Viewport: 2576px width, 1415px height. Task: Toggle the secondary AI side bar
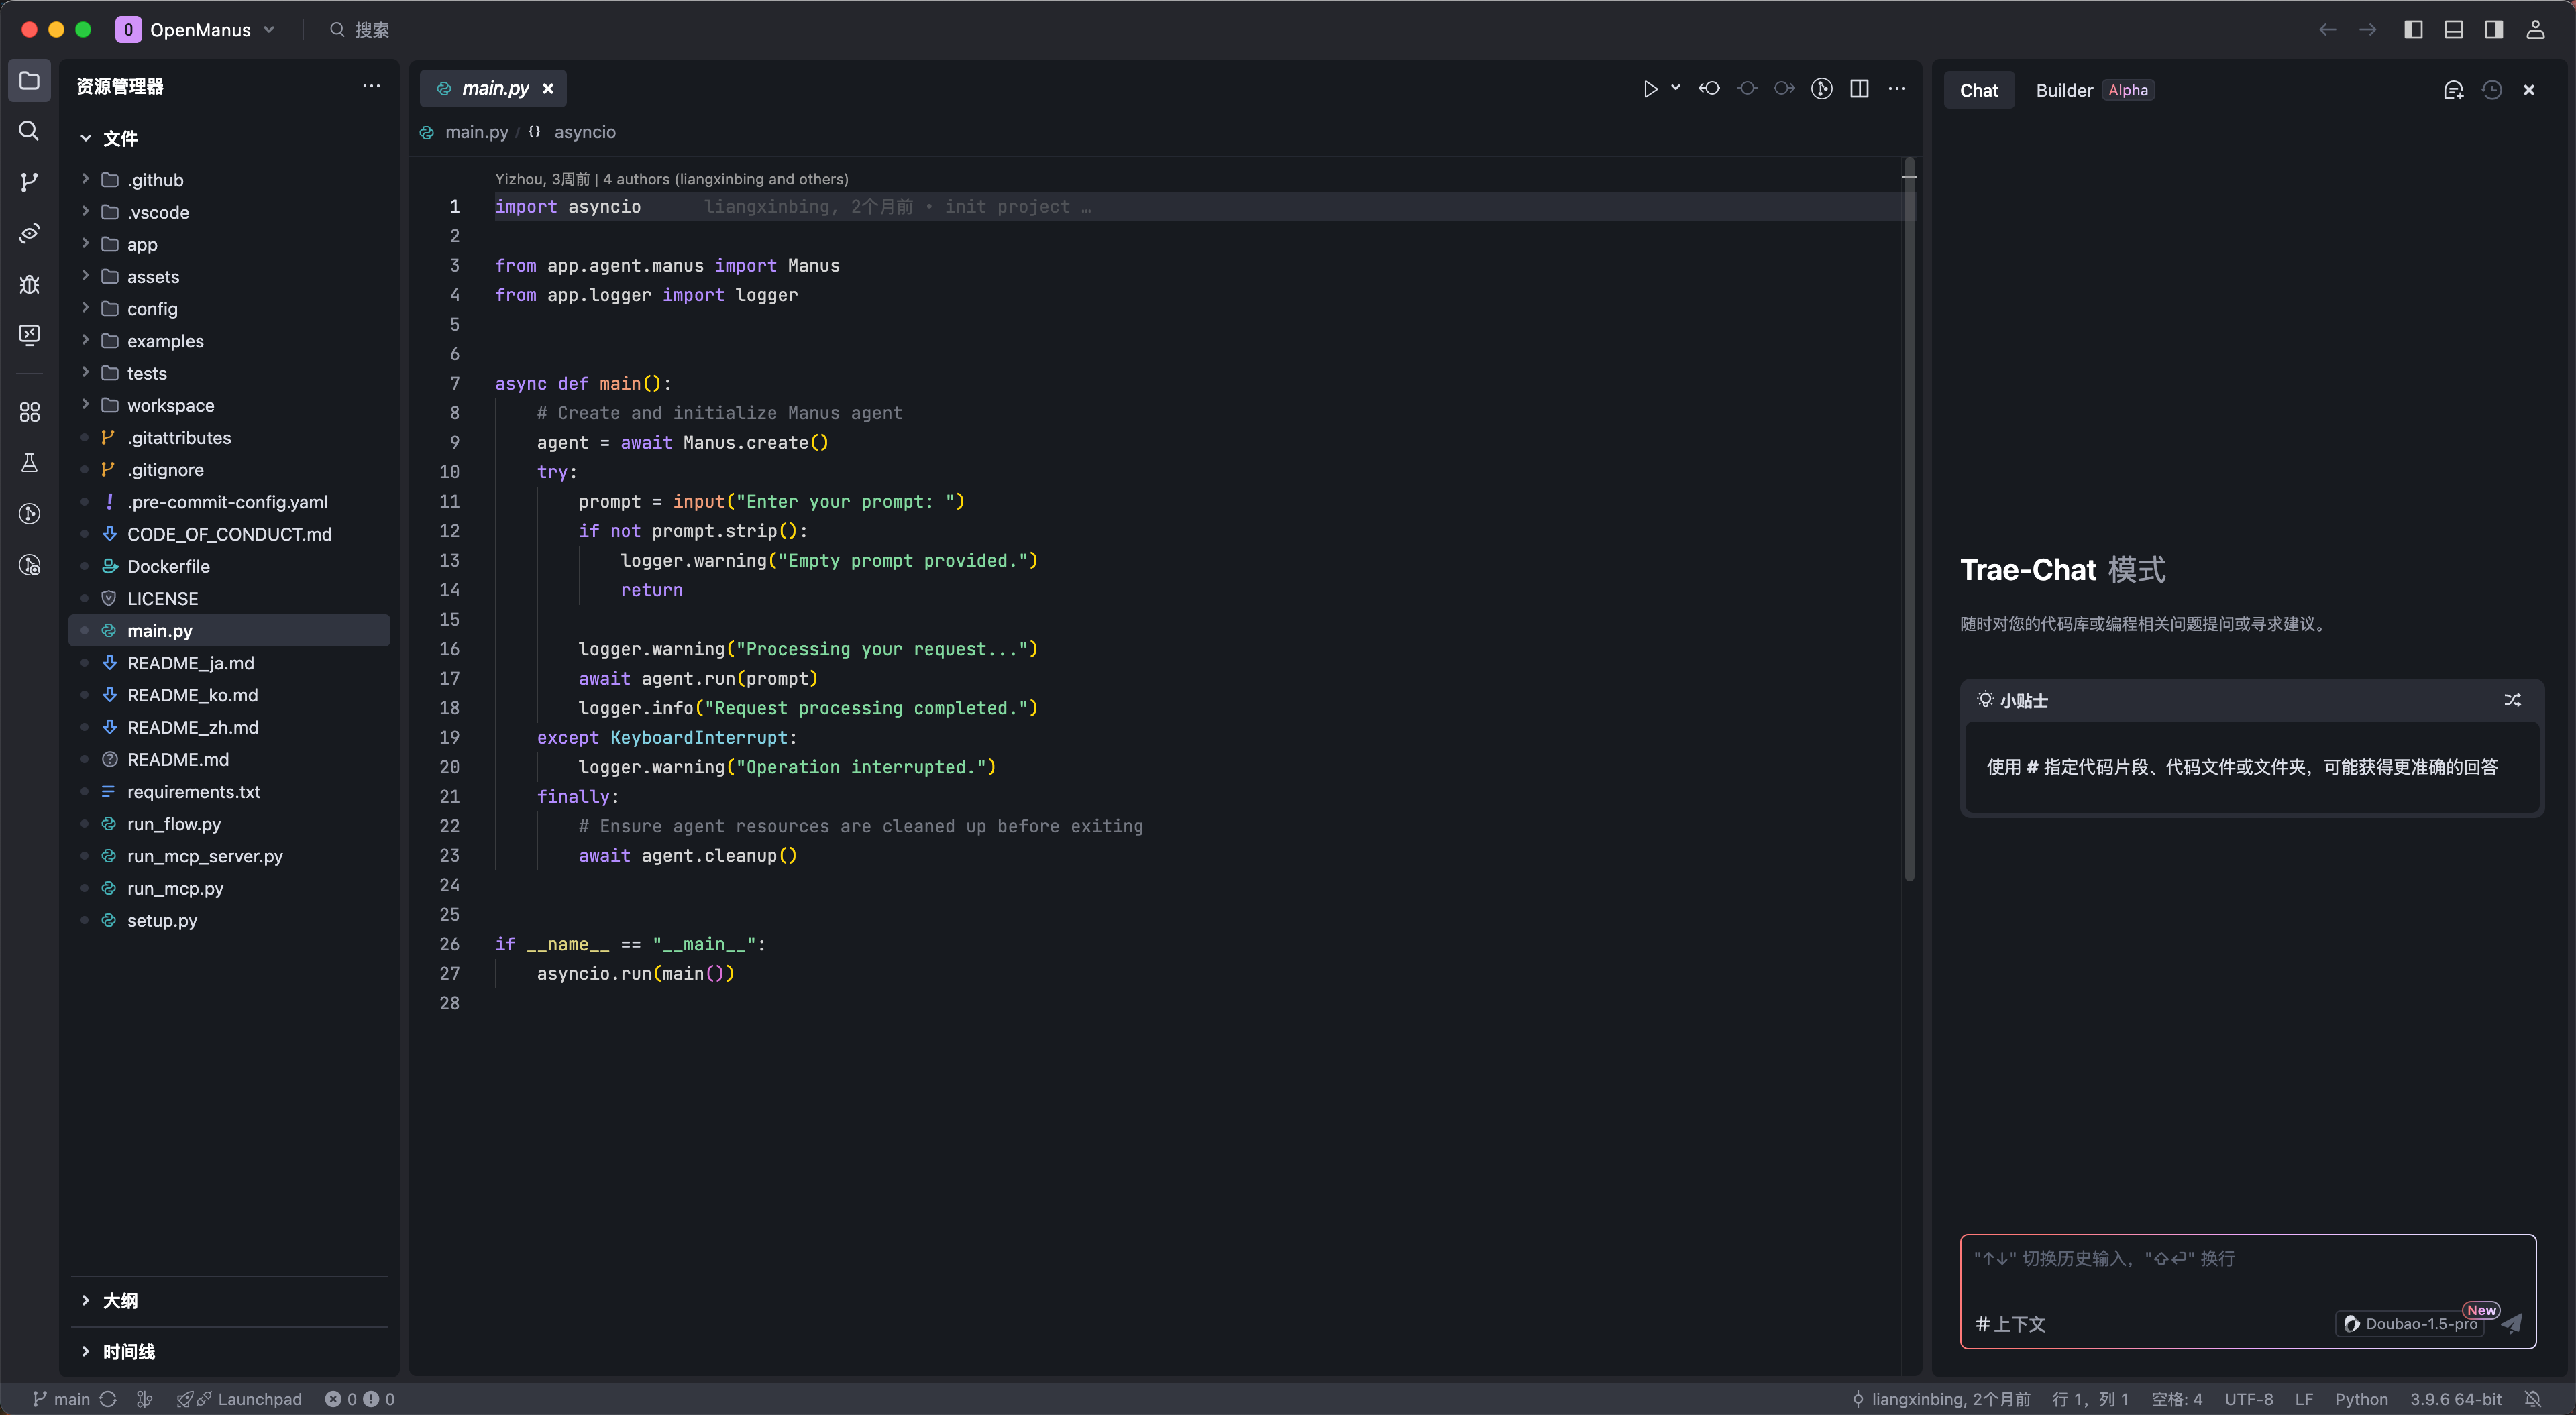coord(2494,30)
